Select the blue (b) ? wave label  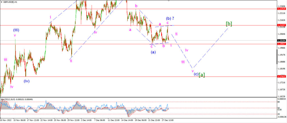pyautogui.click(x=170, y=18)
